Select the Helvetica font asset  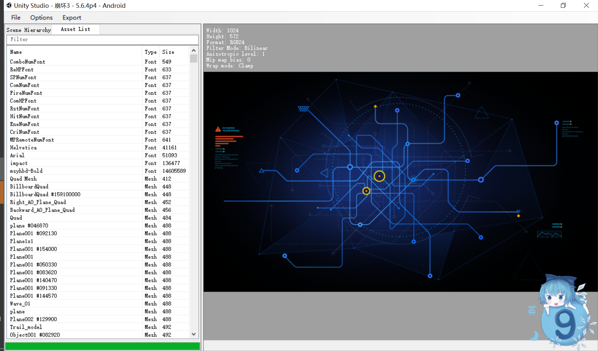[23, 148]
